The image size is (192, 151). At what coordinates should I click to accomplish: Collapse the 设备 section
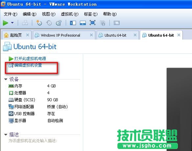click(6, 79)
